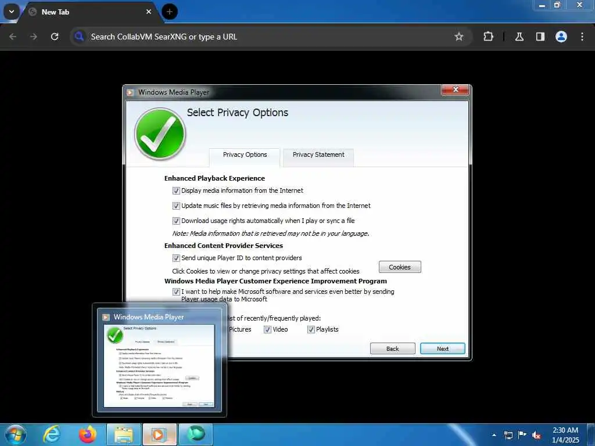Open a new browser tab with plus button
The width and height of the screenshot is (595, 446).
[170, 12]
